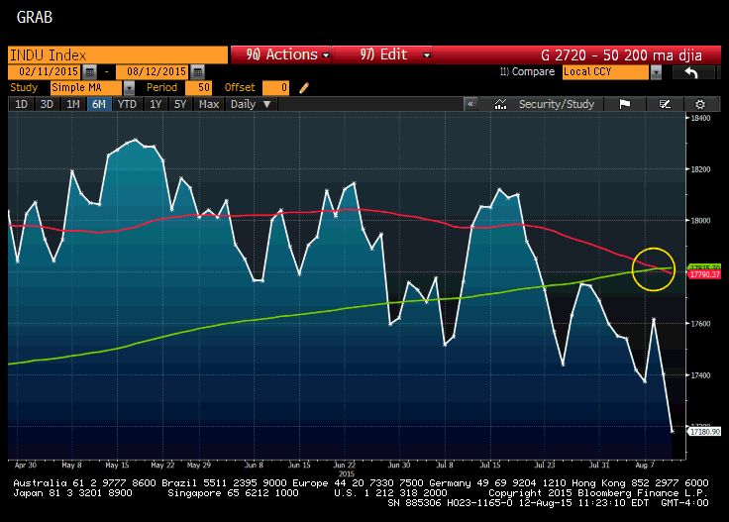
Task: Click the flag events icon
Action: [x=624, y=104]
